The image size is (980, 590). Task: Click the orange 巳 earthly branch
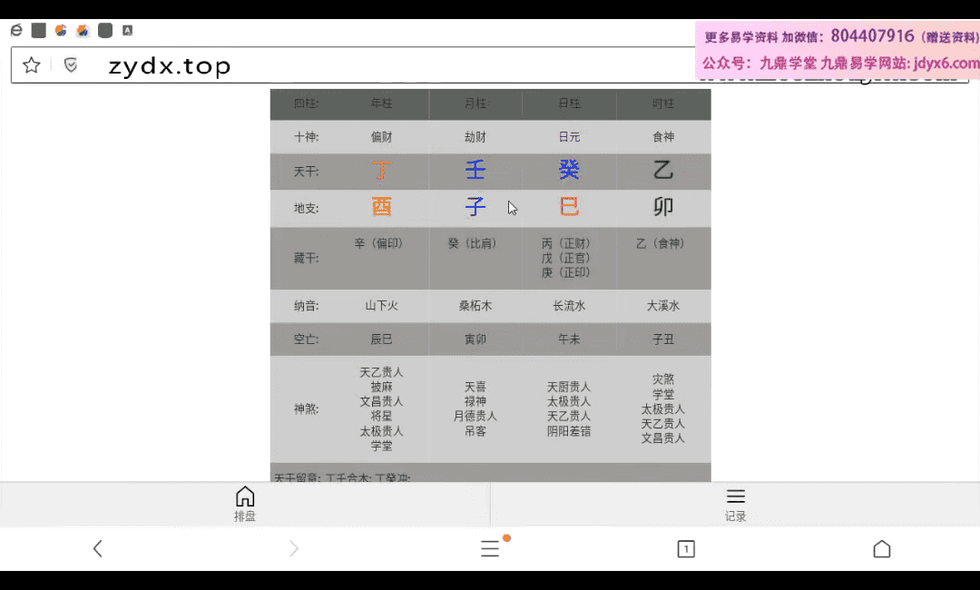click(x=569, y=208)
